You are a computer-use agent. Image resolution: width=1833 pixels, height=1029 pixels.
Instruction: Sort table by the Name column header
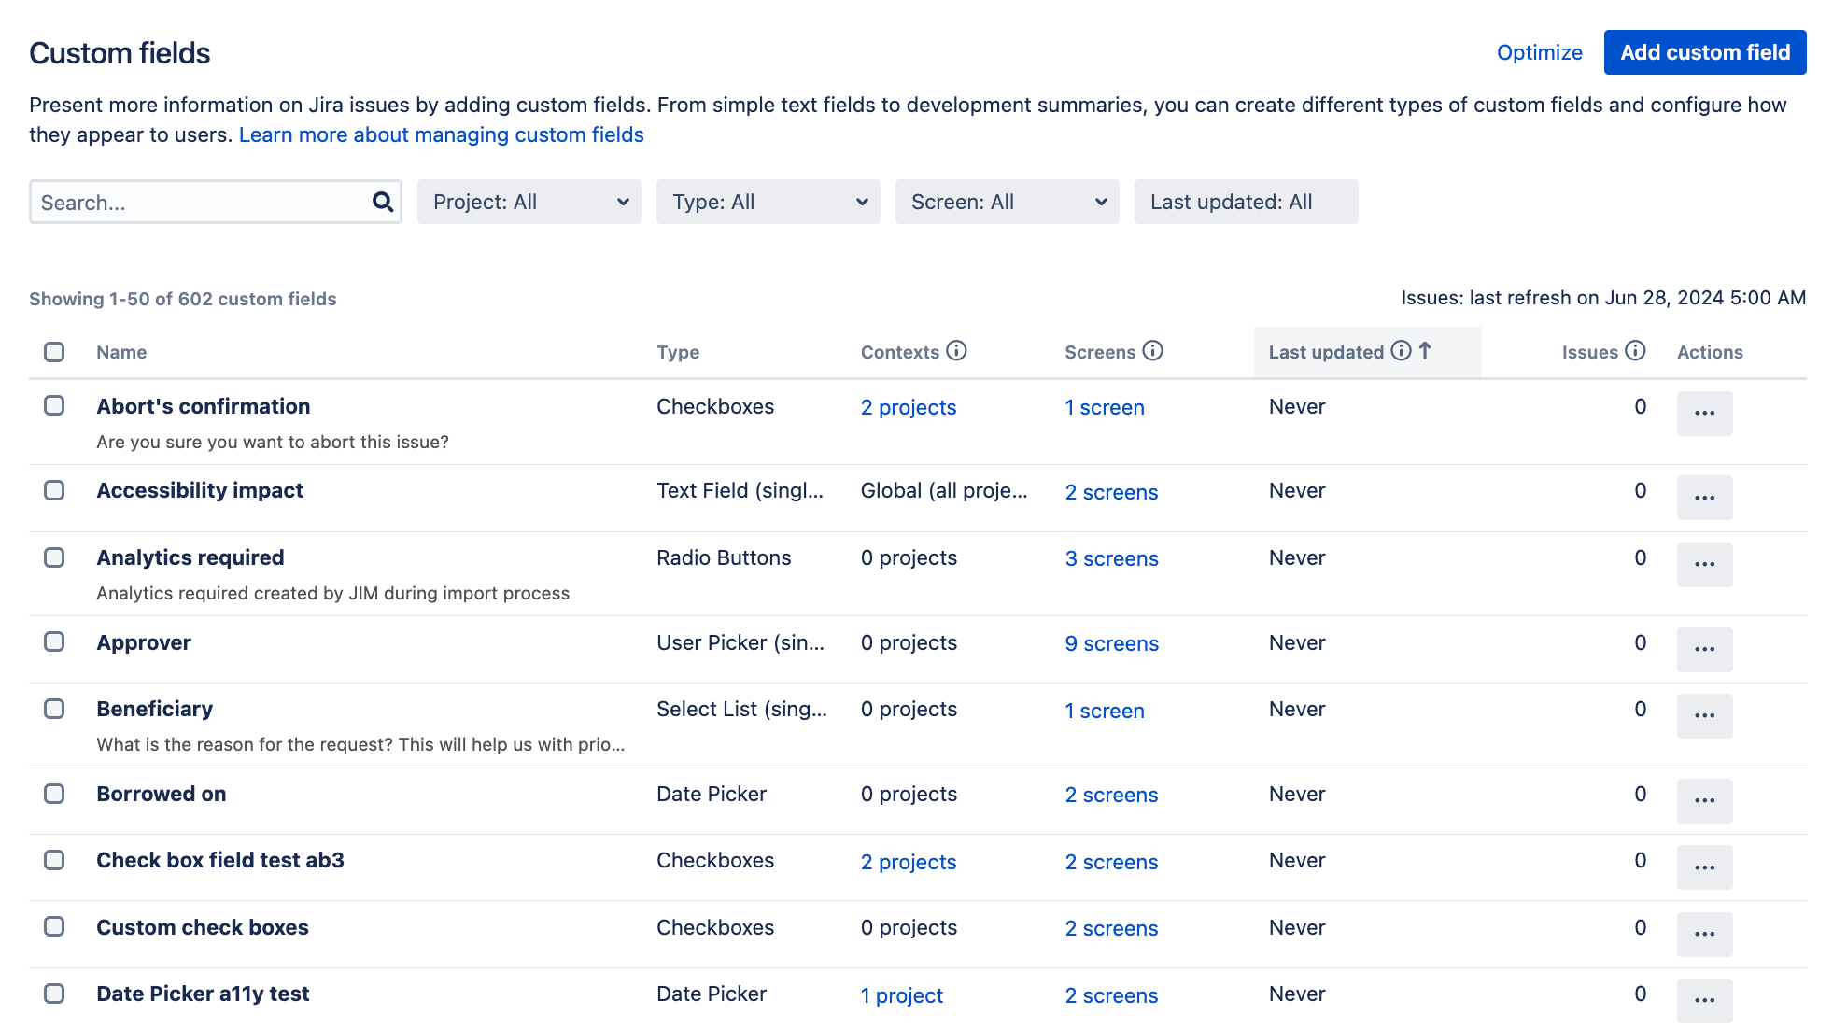coord(121,352)
